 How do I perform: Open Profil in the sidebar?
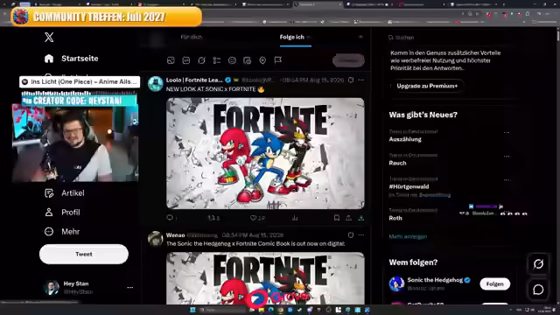(x=62, y=213)
